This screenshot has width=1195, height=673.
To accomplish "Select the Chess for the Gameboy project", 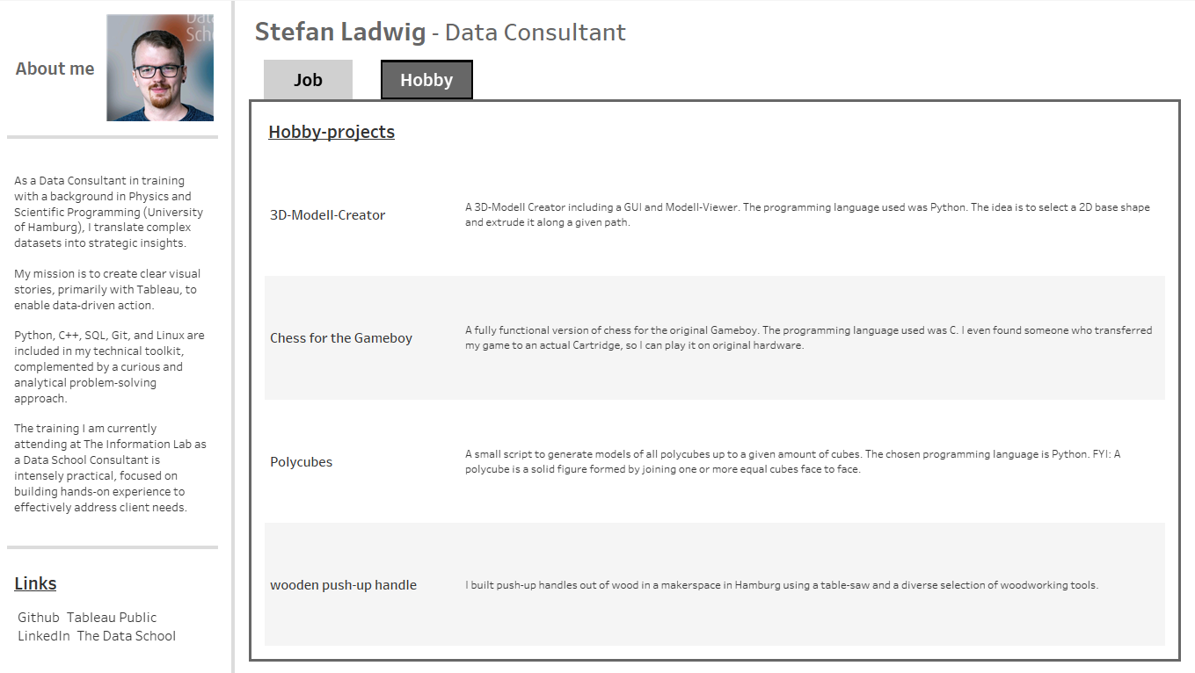I will click(x=341, y=338).
